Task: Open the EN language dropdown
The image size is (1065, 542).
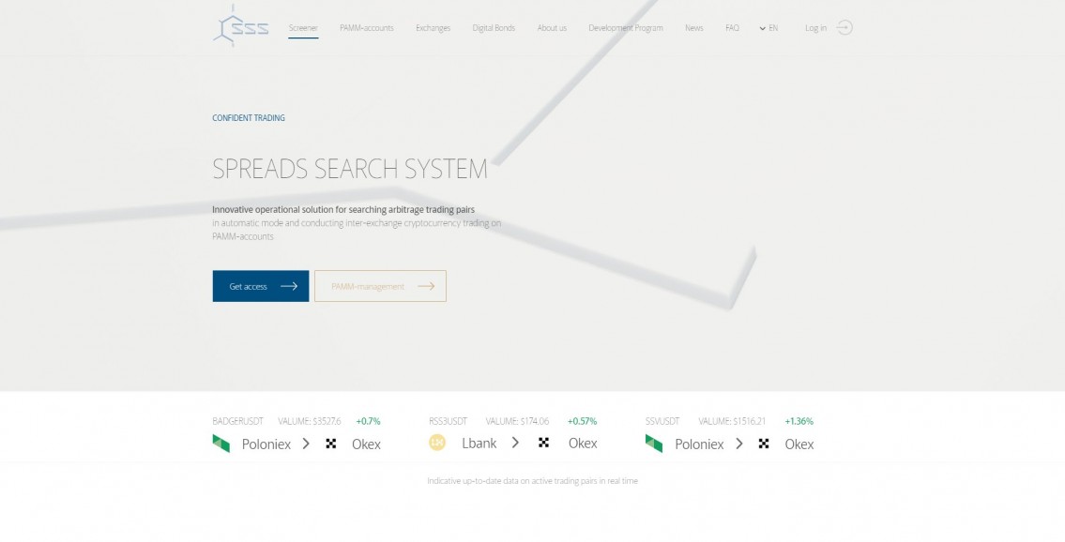Action: point(768,28)
